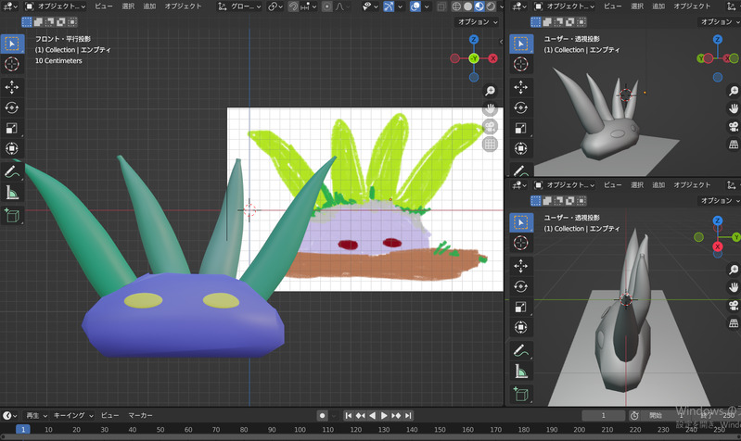Toggle perspective/orthographic grid icon in main viewport
741x441 pixels.
tap(491, 145)
